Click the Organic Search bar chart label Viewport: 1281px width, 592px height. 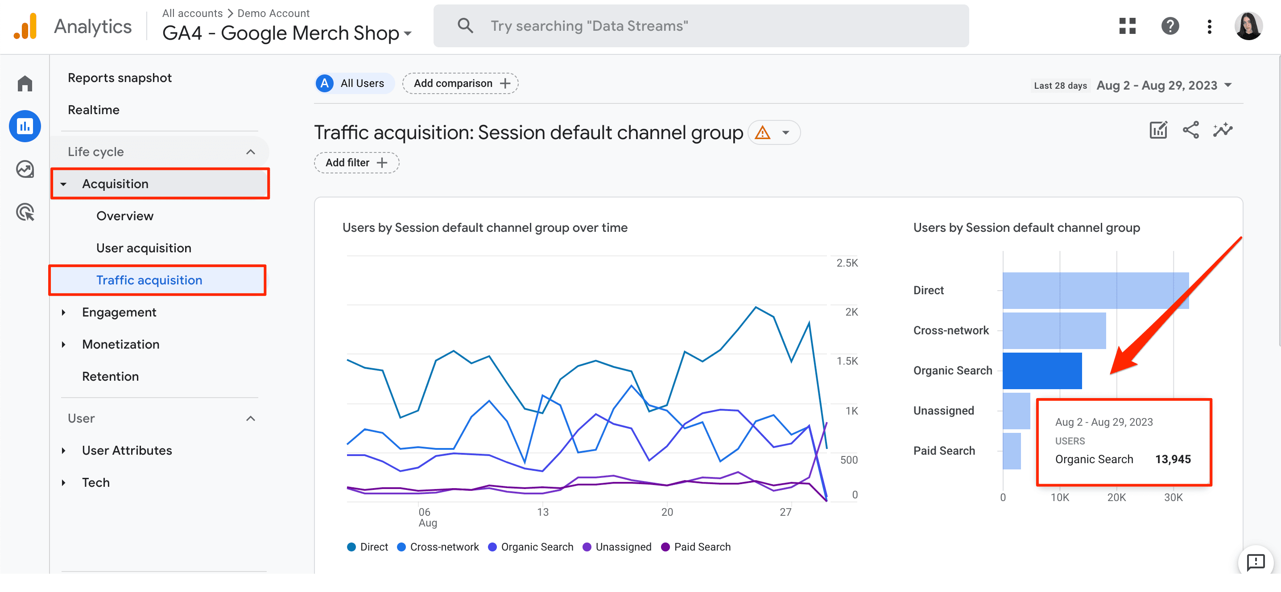(x=952, y=371)
